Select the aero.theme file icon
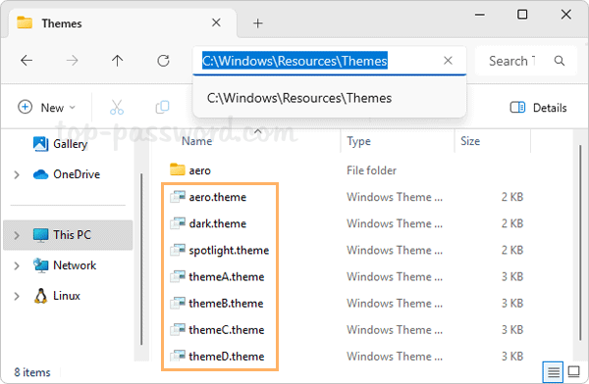589x384 pixels. pyautogui.click(x=178, y=197)
